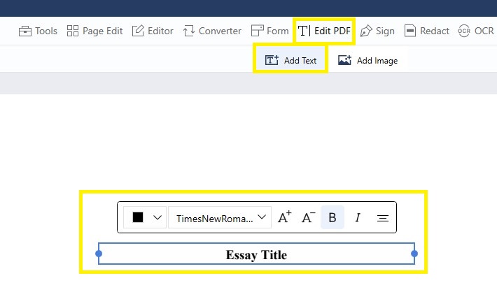Image resolution: width=497 pixels, height=285 pixels.
Task: Increase font size with A+ icon
Action: click(x=285, y=217)
